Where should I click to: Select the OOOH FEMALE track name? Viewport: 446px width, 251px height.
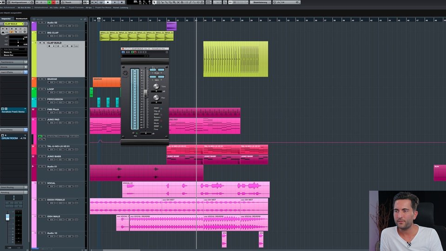[56, 200]
